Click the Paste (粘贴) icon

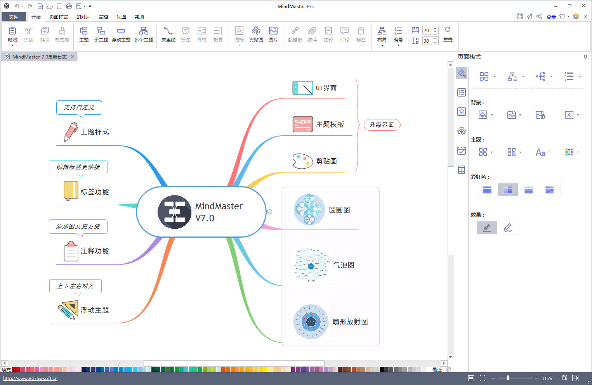click(x=12, y=31)
